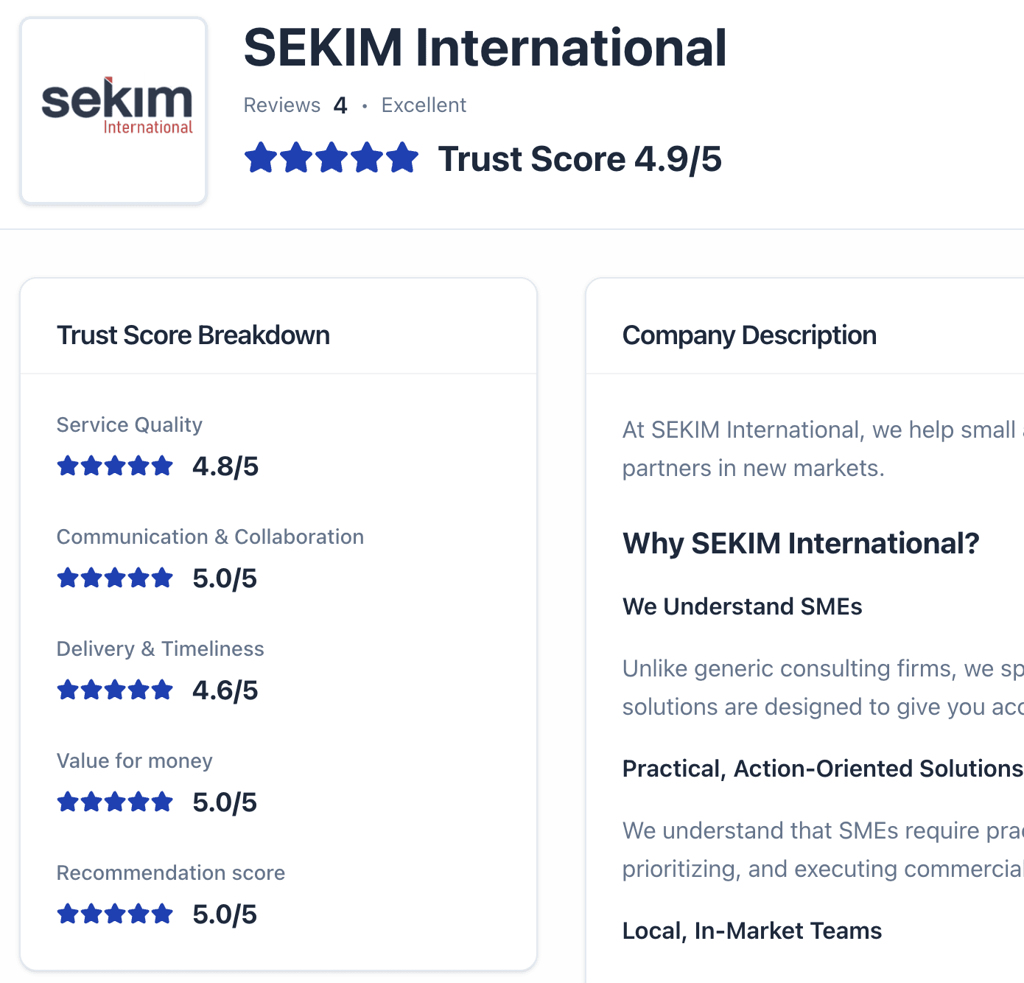
Task: Click the Delivery & Timeliness 4.6/5 score
Action: click(x=225, y=690)
